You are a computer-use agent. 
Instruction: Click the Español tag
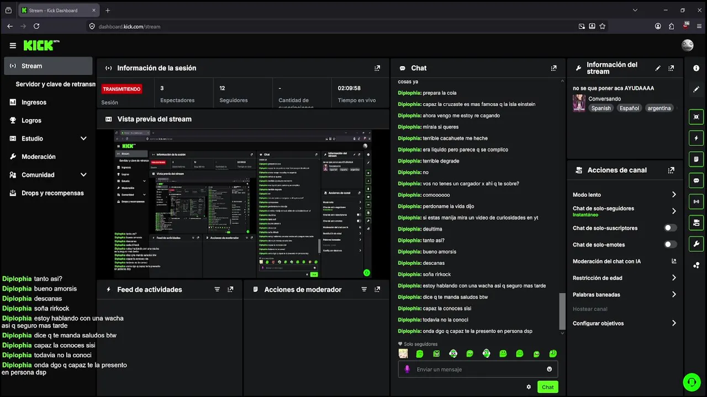629,108
